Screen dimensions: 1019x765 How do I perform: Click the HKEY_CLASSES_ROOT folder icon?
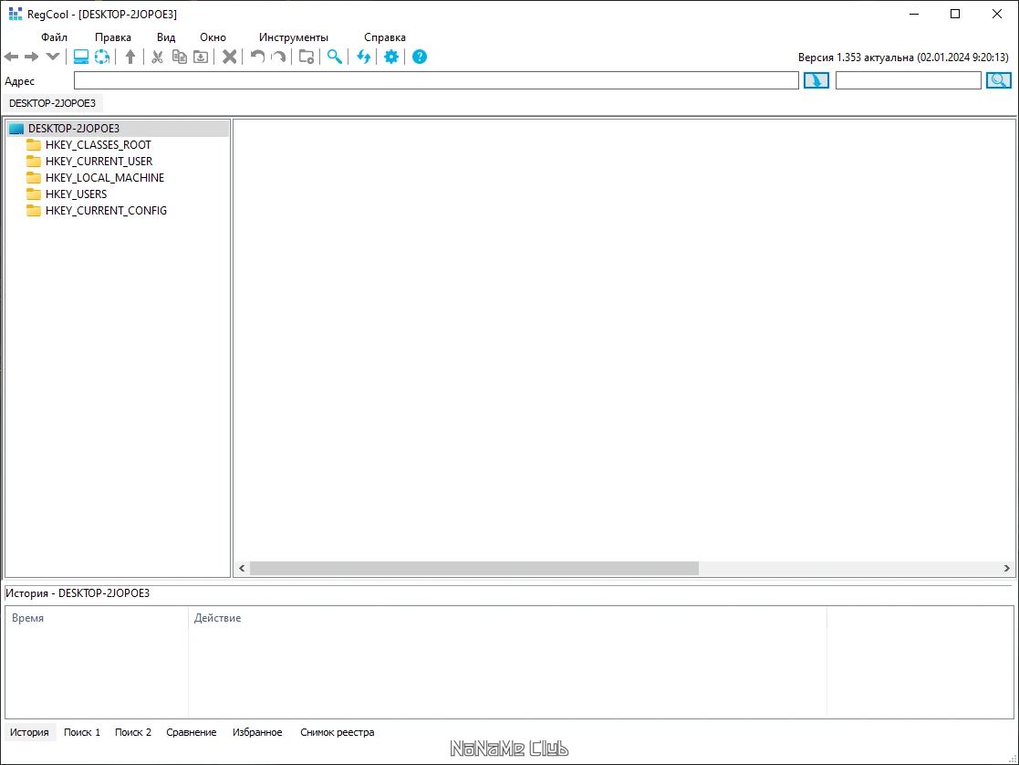click(x=34, y=144)
